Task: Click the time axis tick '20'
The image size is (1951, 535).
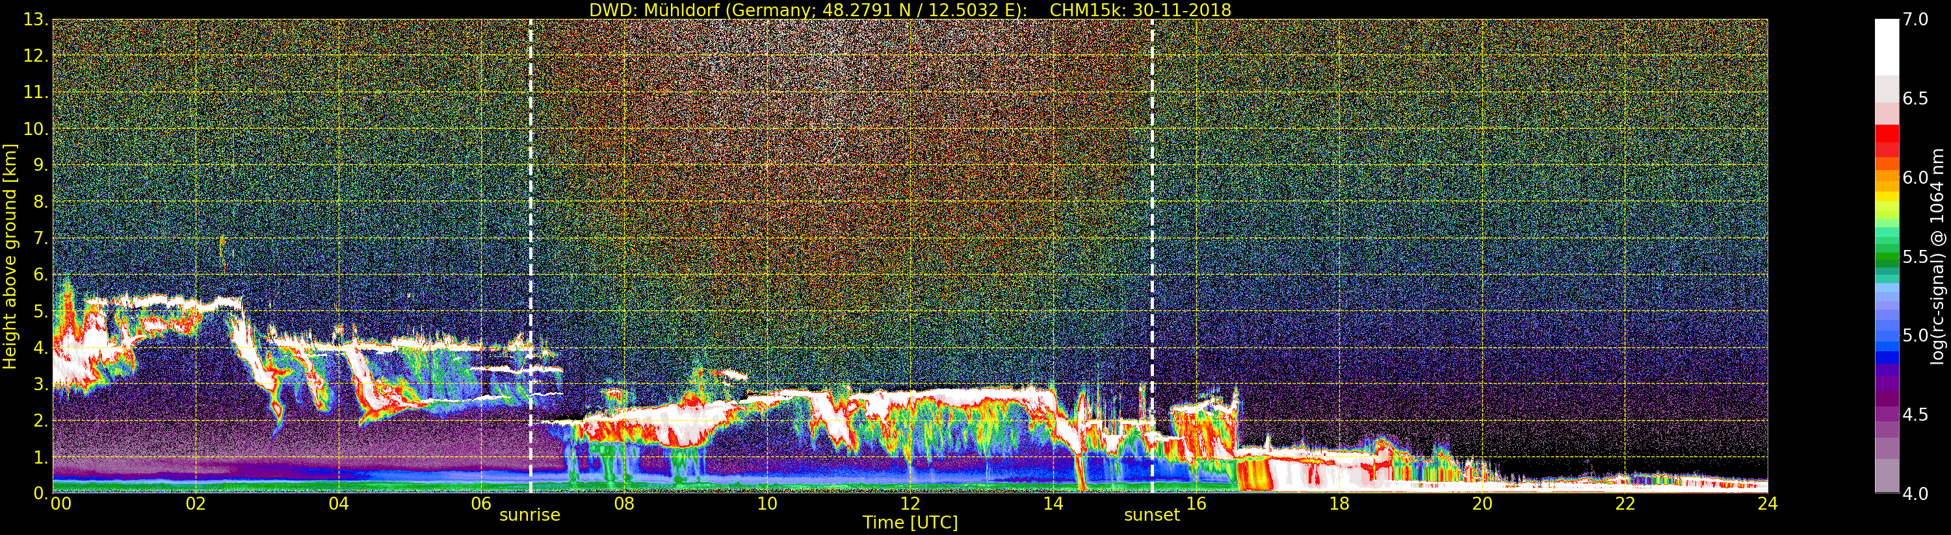Action: [1482, 503]
